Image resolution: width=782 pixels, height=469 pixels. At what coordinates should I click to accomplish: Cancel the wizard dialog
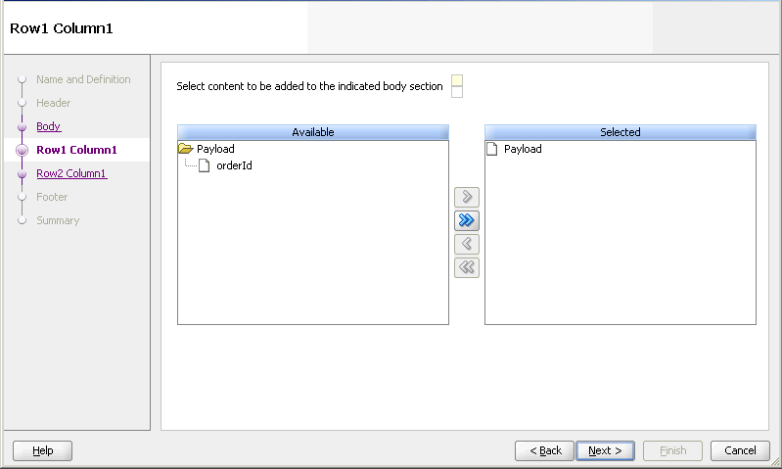pos(740,450)
